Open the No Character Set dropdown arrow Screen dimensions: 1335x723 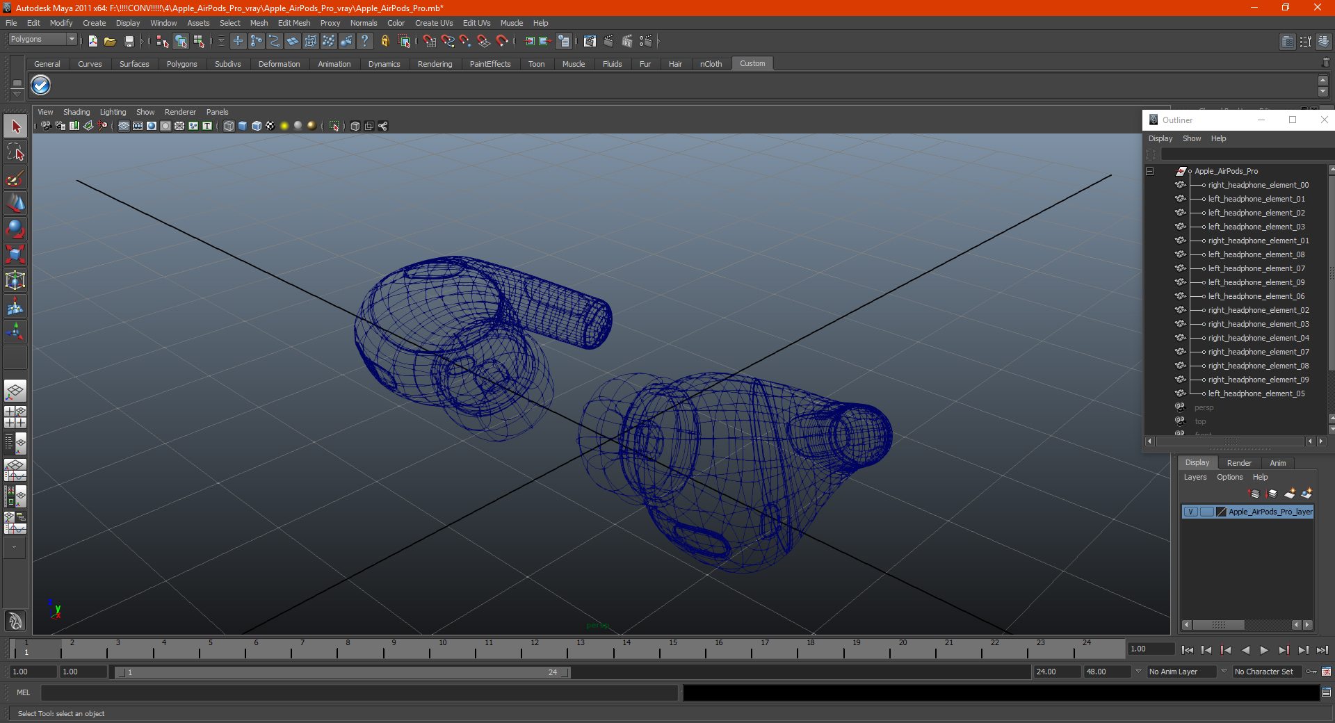point(1224,672)
